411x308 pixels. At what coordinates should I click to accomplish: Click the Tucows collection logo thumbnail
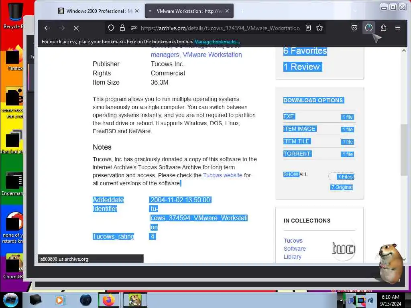click(x=344, y=249)
